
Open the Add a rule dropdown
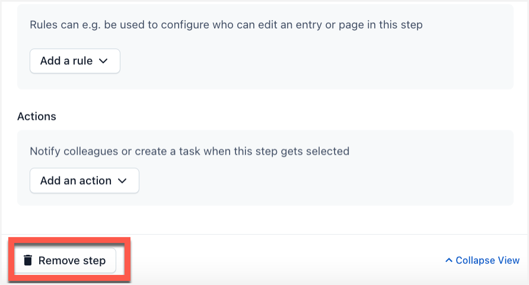(75, 61)
